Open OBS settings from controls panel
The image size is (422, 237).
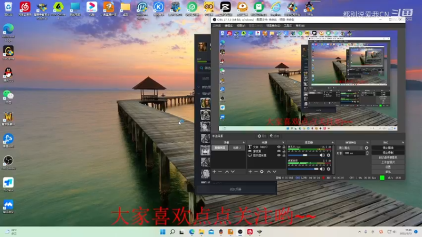tap(388, 167)
